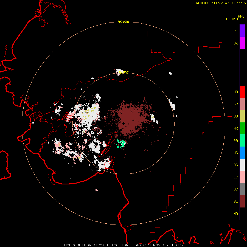Click the WS legend label
The image size is (247, 247).
coord(235,153)
